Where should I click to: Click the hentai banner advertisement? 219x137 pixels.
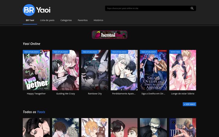[x=109, y=35]
